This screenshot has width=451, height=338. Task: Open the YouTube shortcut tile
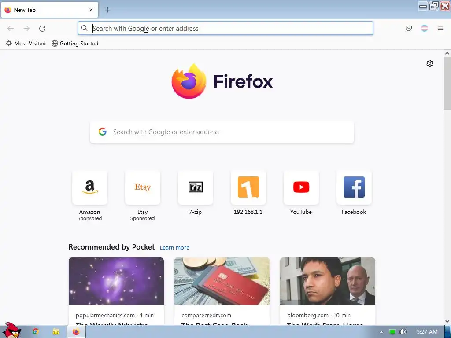tap(301, 193)
